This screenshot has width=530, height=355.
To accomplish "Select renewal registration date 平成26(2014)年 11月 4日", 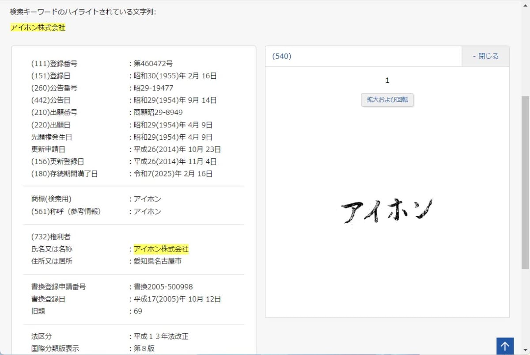I will tap(175, 161).
